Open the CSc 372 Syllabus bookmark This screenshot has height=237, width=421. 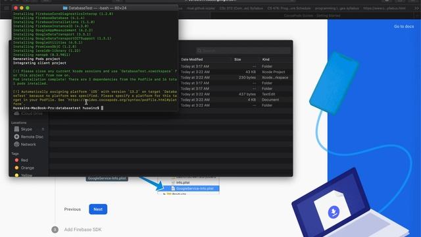241,9
